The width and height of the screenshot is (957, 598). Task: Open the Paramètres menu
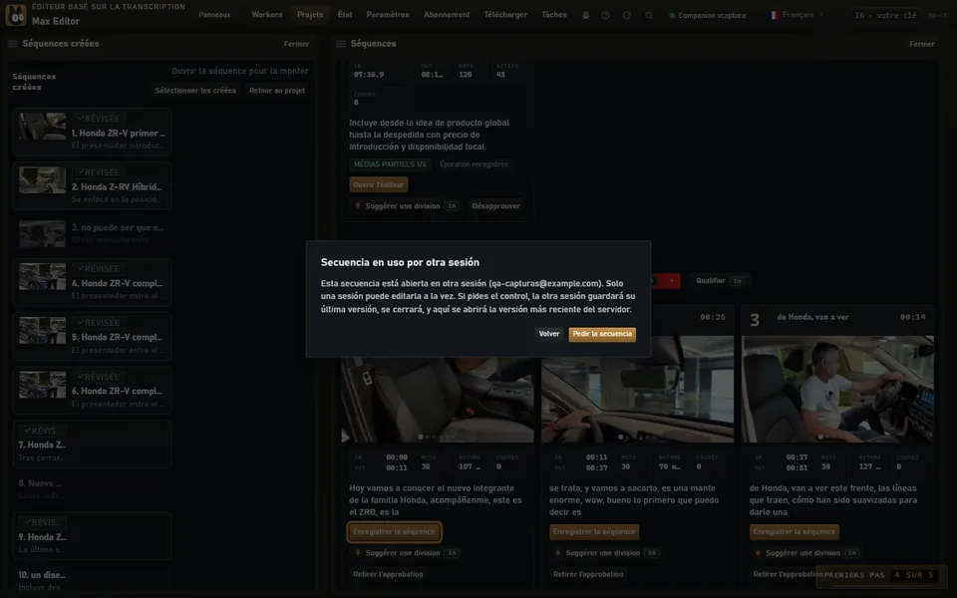coord(388,15)
